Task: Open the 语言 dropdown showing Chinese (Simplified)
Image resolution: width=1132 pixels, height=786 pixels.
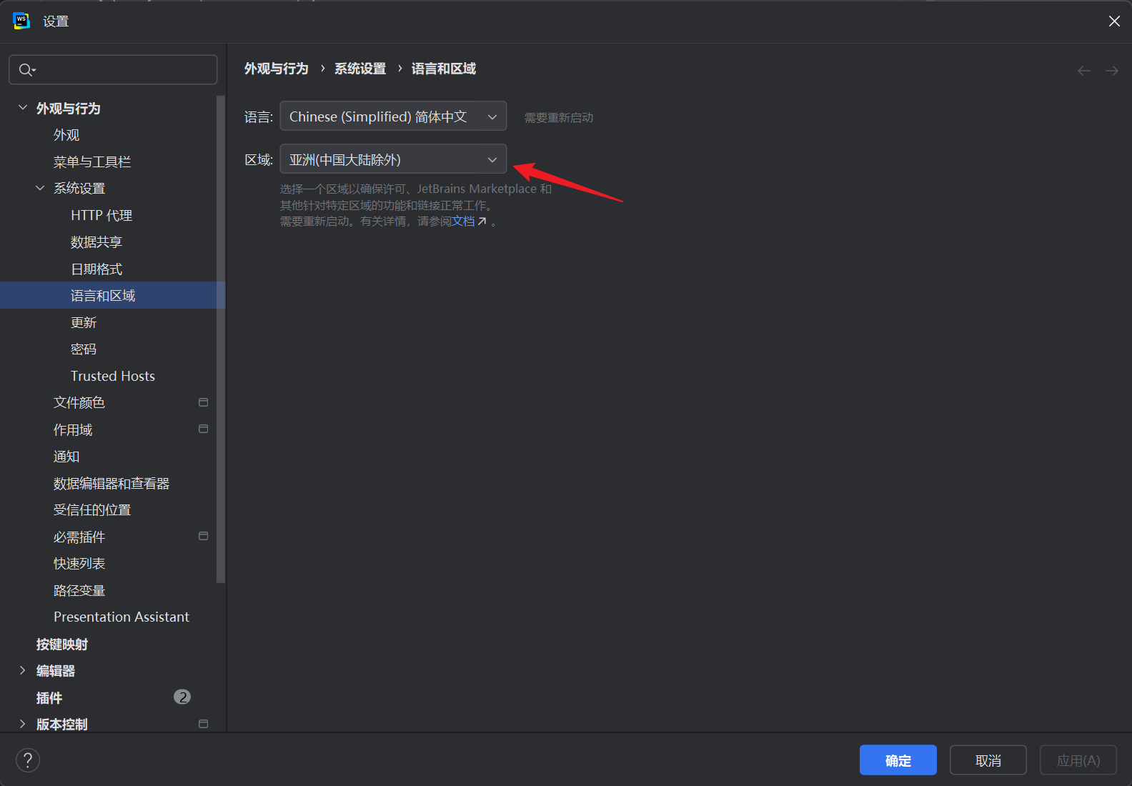Action: pos(393,116)
